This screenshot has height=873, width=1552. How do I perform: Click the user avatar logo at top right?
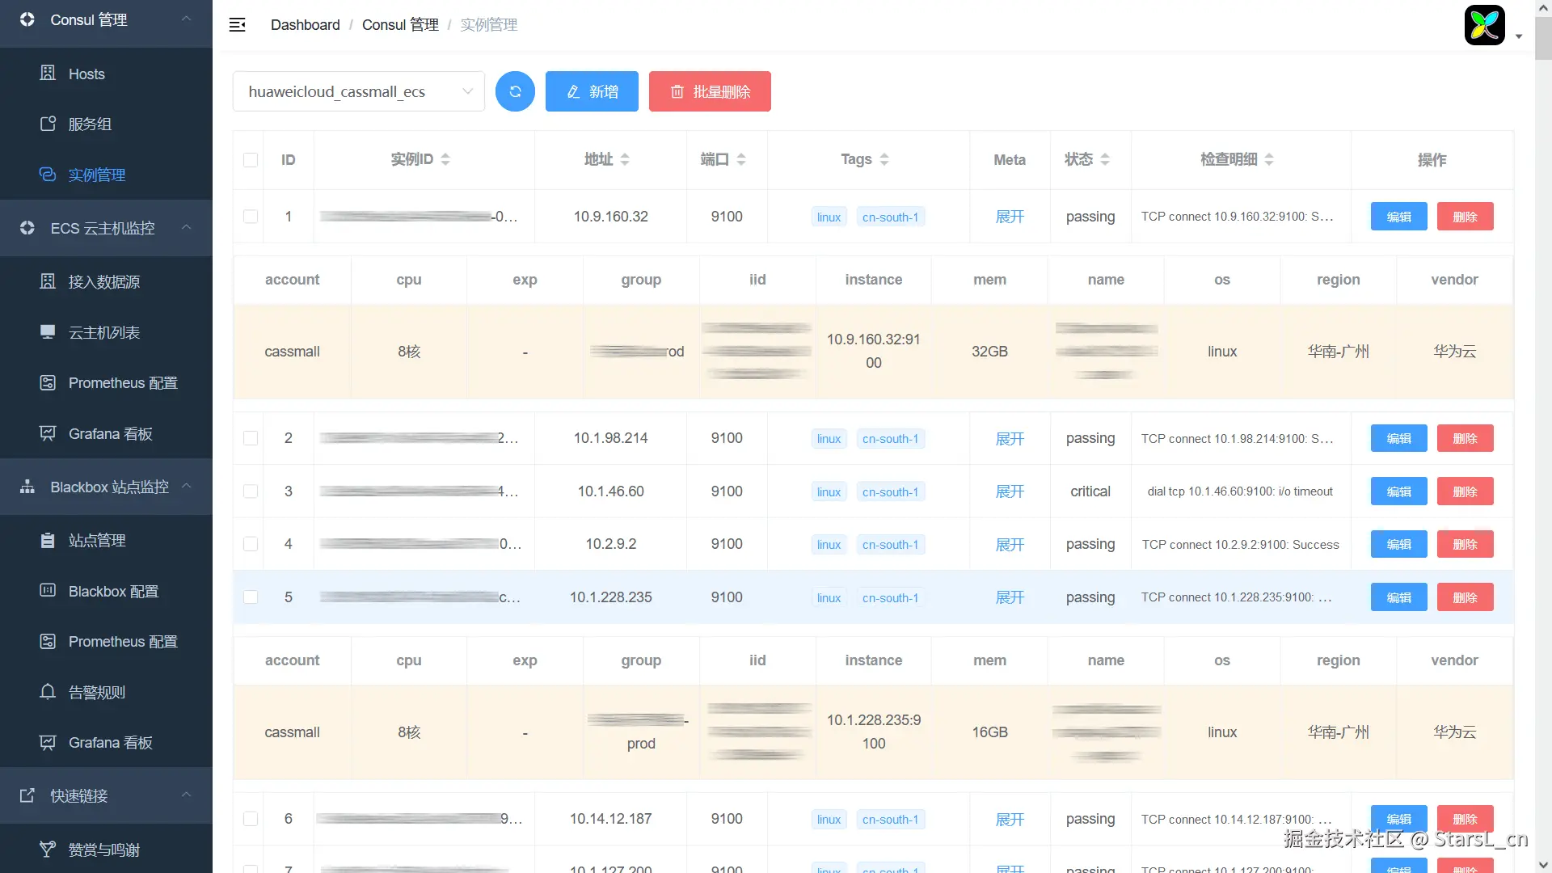pos(1484,25)
